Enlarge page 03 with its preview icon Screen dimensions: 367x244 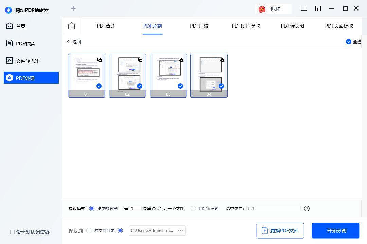181,60
